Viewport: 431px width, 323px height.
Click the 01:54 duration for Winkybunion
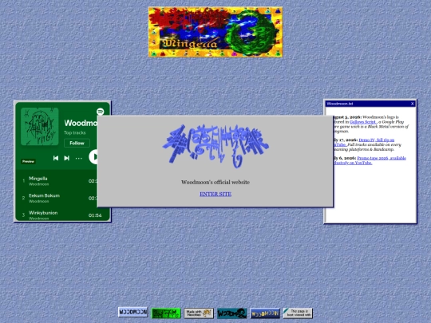pyautogui.click(x=95, y=215)
